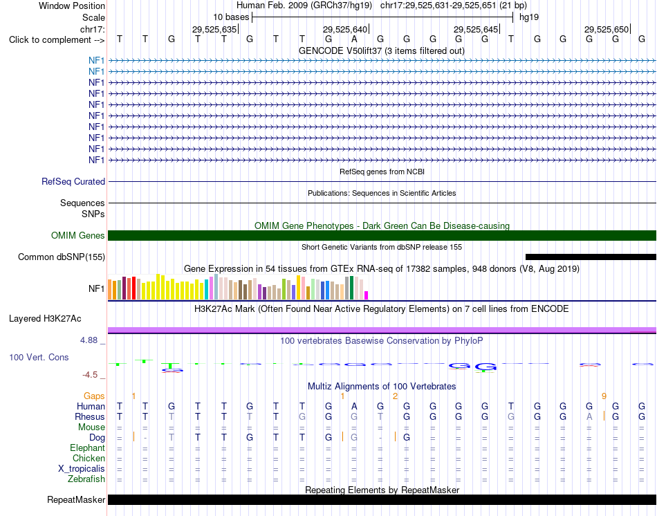Click the OMIM Genes side label

pos(77,236)
